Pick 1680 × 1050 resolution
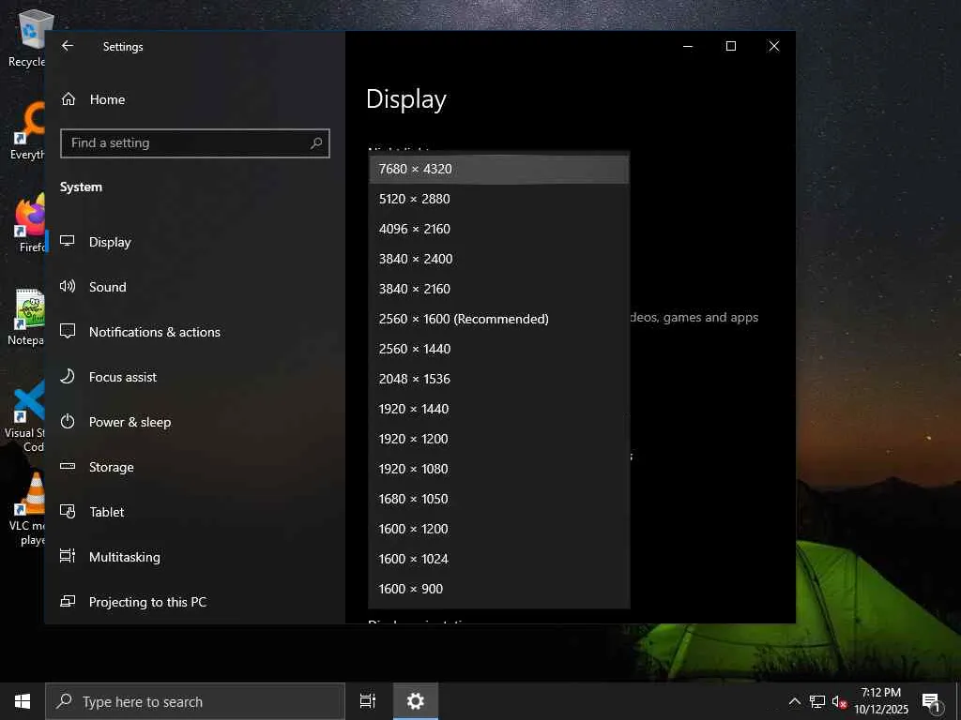The width and height of the screenshot is (961, 720). click(499, 499)
